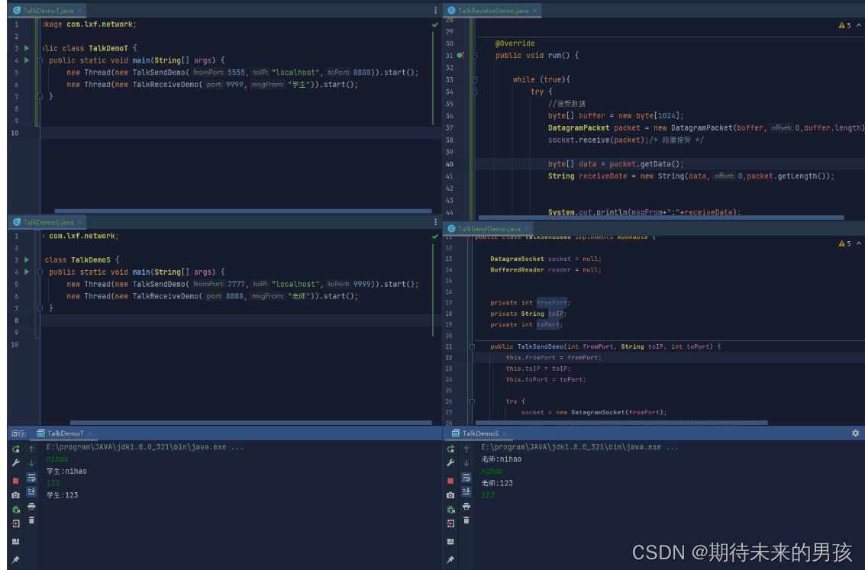
Task: Click horizontal scrollbar in TalkDemoT editor
Action: coord(243,211)
